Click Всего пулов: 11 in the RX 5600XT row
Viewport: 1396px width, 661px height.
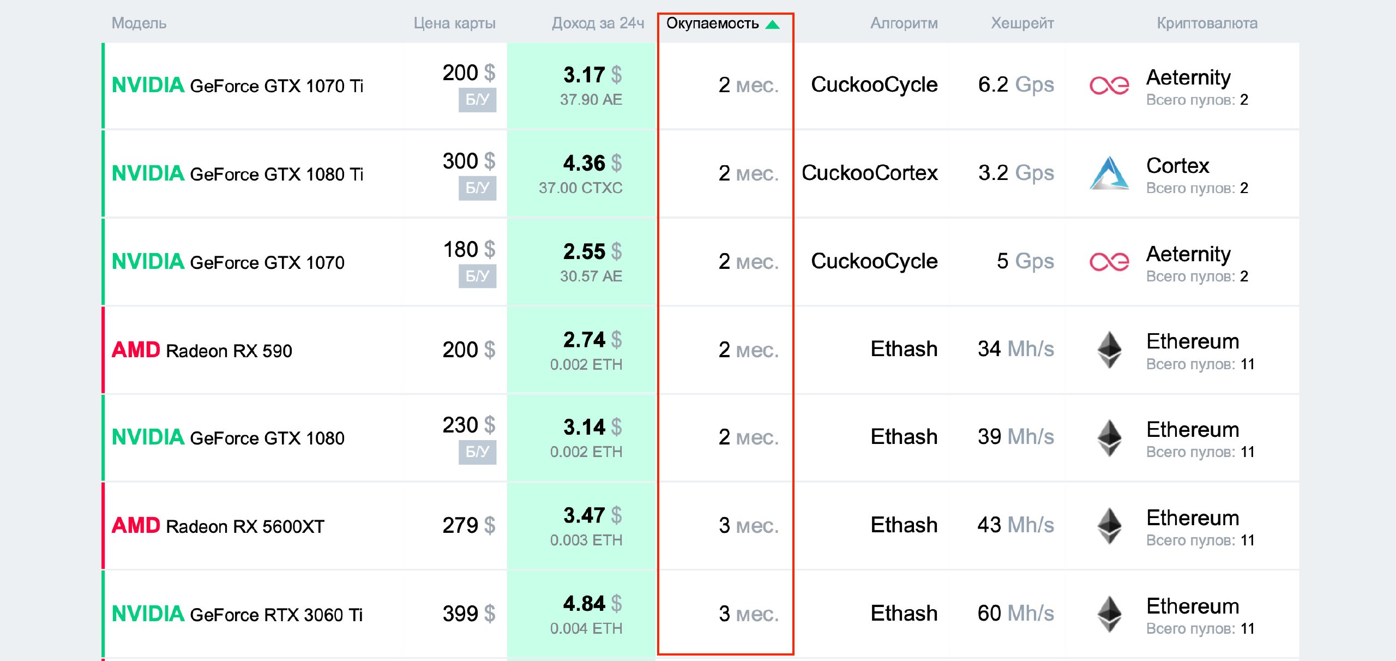point(1200,540)
